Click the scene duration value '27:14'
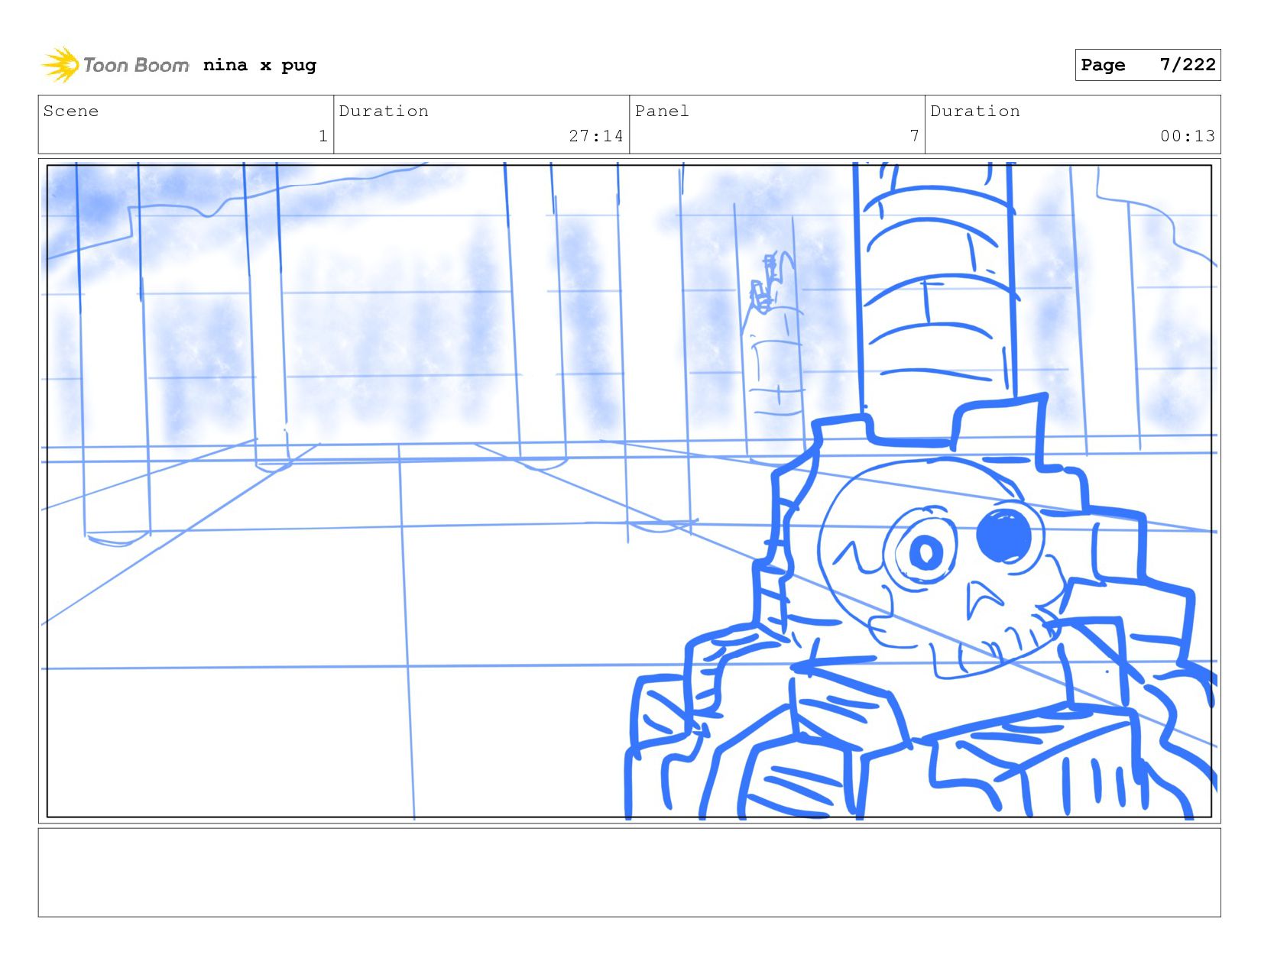Image resolution: width=1261 pixels, height=974 pixels. 596,136
